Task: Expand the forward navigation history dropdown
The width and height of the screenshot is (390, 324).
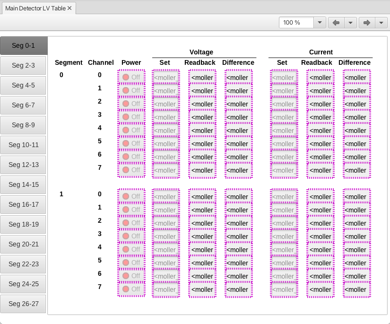Action: click(x=381, y=23)
